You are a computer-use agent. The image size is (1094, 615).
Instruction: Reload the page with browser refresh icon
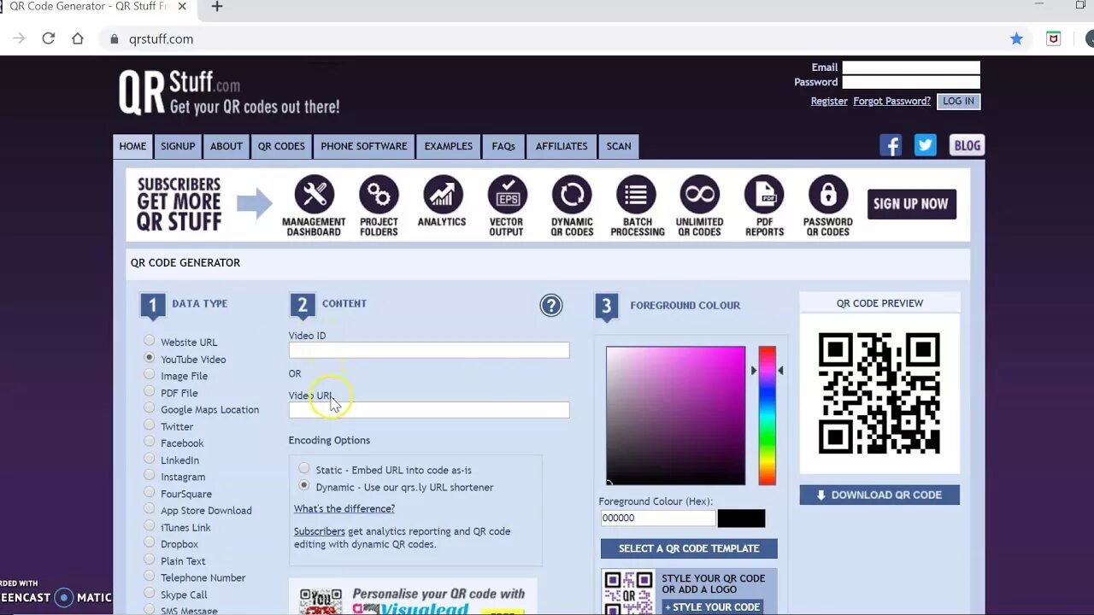[x=49, y=38]
